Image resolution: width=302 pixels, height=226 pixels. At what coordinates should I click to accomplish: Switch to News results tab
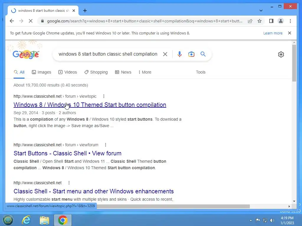tap(123, 72)
